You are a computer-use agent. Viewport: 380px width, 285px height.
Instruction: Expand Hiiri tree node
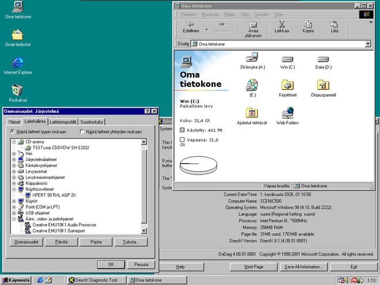click(x=14, y=154)
